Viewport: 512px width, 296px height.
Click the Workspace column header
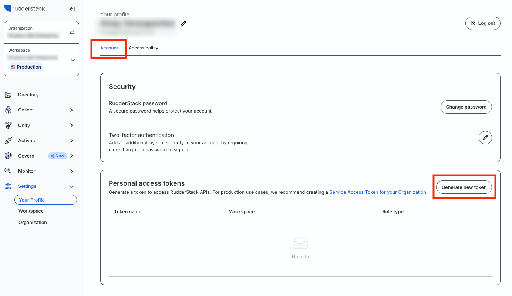point(242,212)
